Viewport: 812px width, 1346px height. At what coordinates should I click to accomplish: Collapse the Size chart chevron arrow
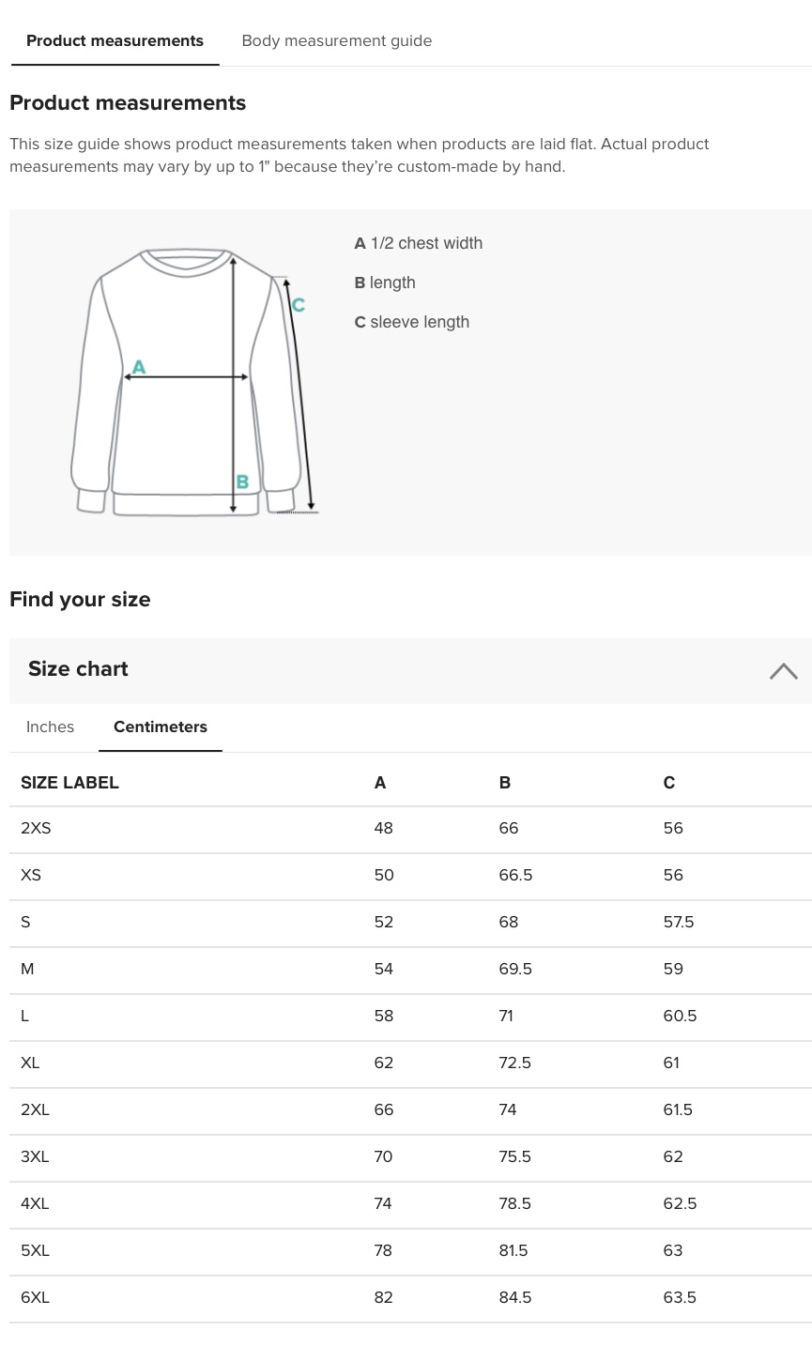pos(783,671)
